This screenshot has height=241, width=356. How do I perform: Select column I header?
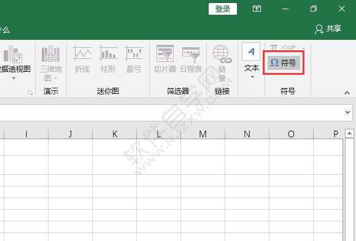(x=26, y=134)
